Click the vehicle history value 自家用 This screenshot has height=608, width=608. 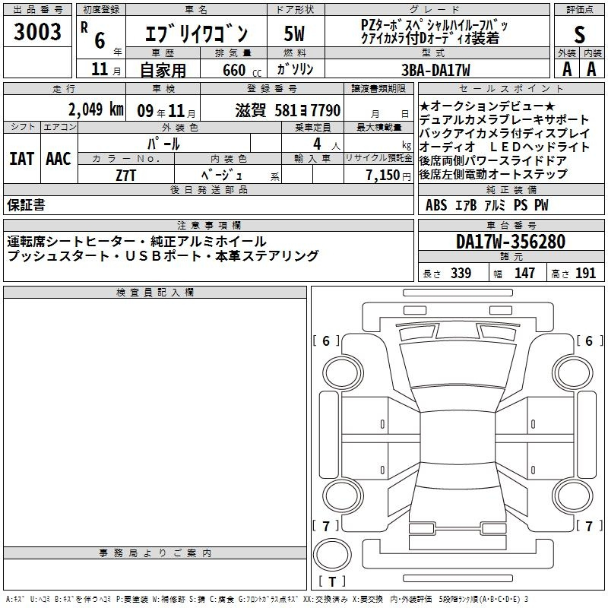163,70
